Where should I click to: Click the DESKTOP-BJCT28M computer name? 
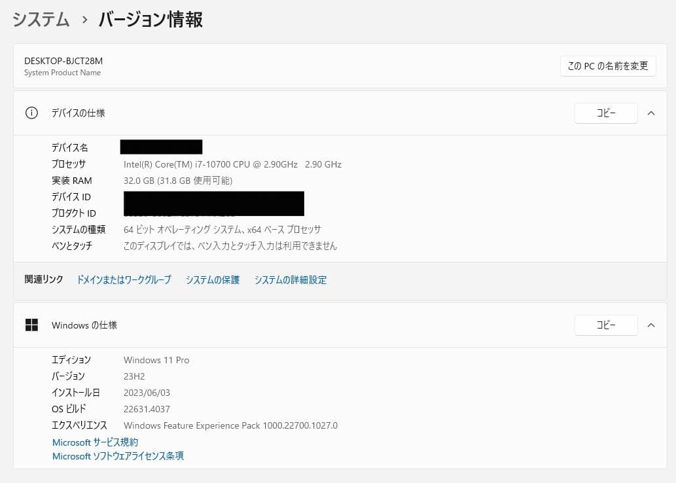coord(63,61)
